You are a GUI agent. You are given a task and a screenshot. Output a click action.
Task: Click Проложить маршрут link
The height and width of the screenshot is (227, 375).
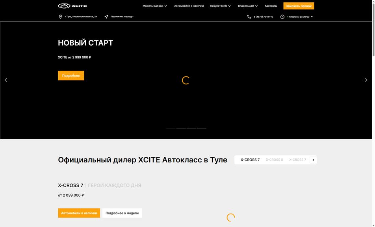[x=122, y=17]
